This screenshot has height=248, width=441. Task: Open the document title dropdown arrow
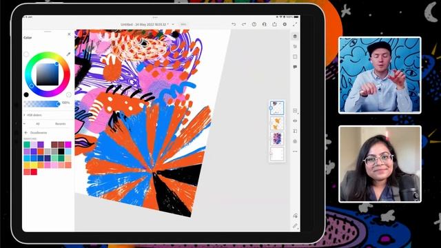(173, 25)
